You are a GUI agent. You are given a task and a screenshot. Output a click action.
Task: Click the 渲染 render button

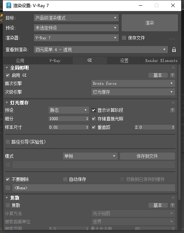pos(150,23)
